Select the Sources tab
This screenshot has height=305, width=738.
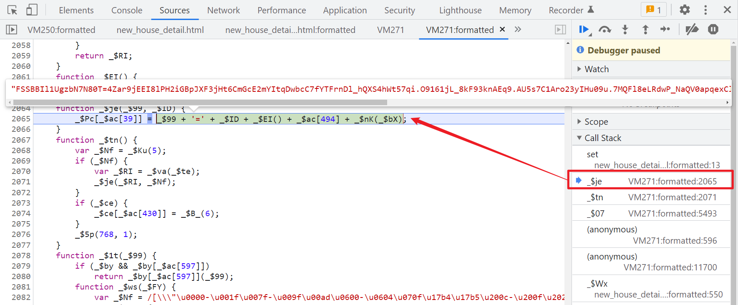click(x=174, y=10)
